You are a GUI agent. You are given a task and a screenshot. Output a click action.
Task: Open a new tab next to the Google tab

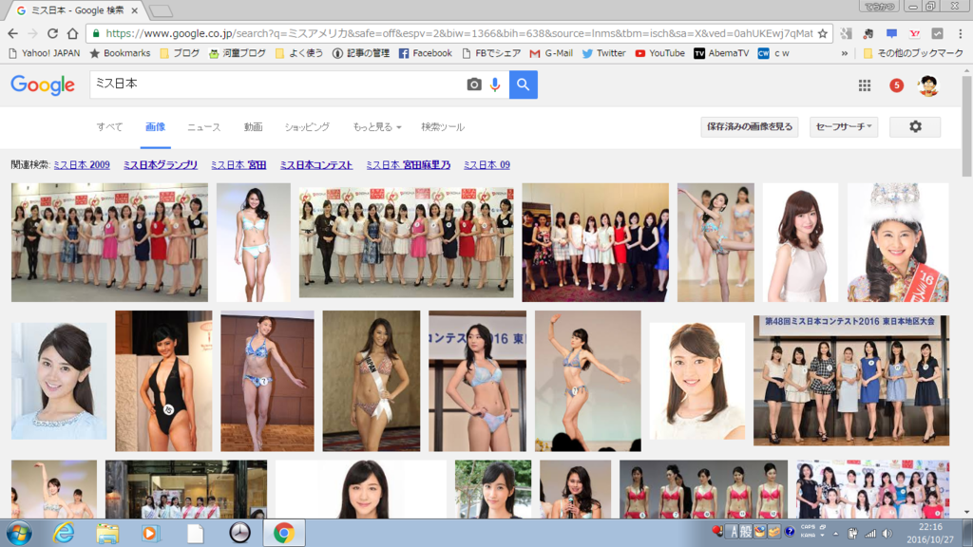point(162,10)
